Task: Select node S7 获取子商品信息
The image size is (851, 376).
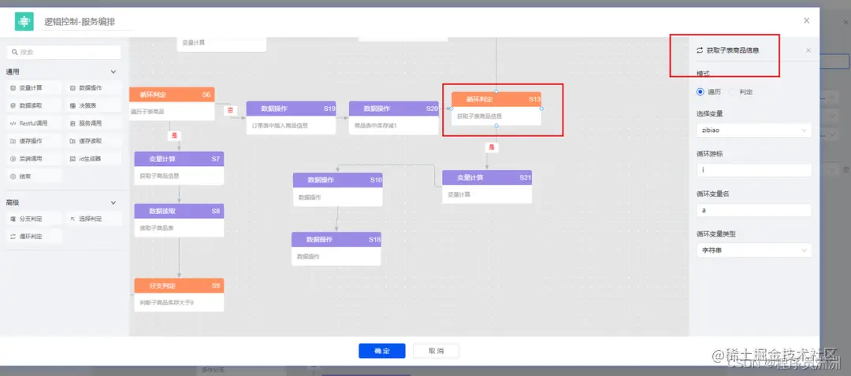Action: coord(179,168)
